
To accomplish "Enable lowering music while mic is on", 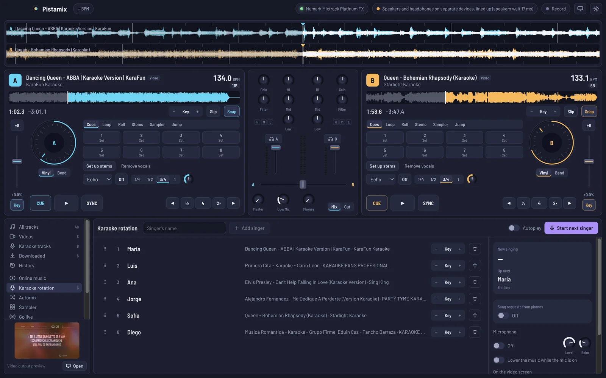I will 499,360.
